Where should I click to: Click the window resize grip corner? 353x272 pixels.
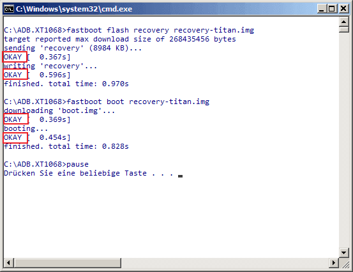pyautogui.click(x=344, y=263)
